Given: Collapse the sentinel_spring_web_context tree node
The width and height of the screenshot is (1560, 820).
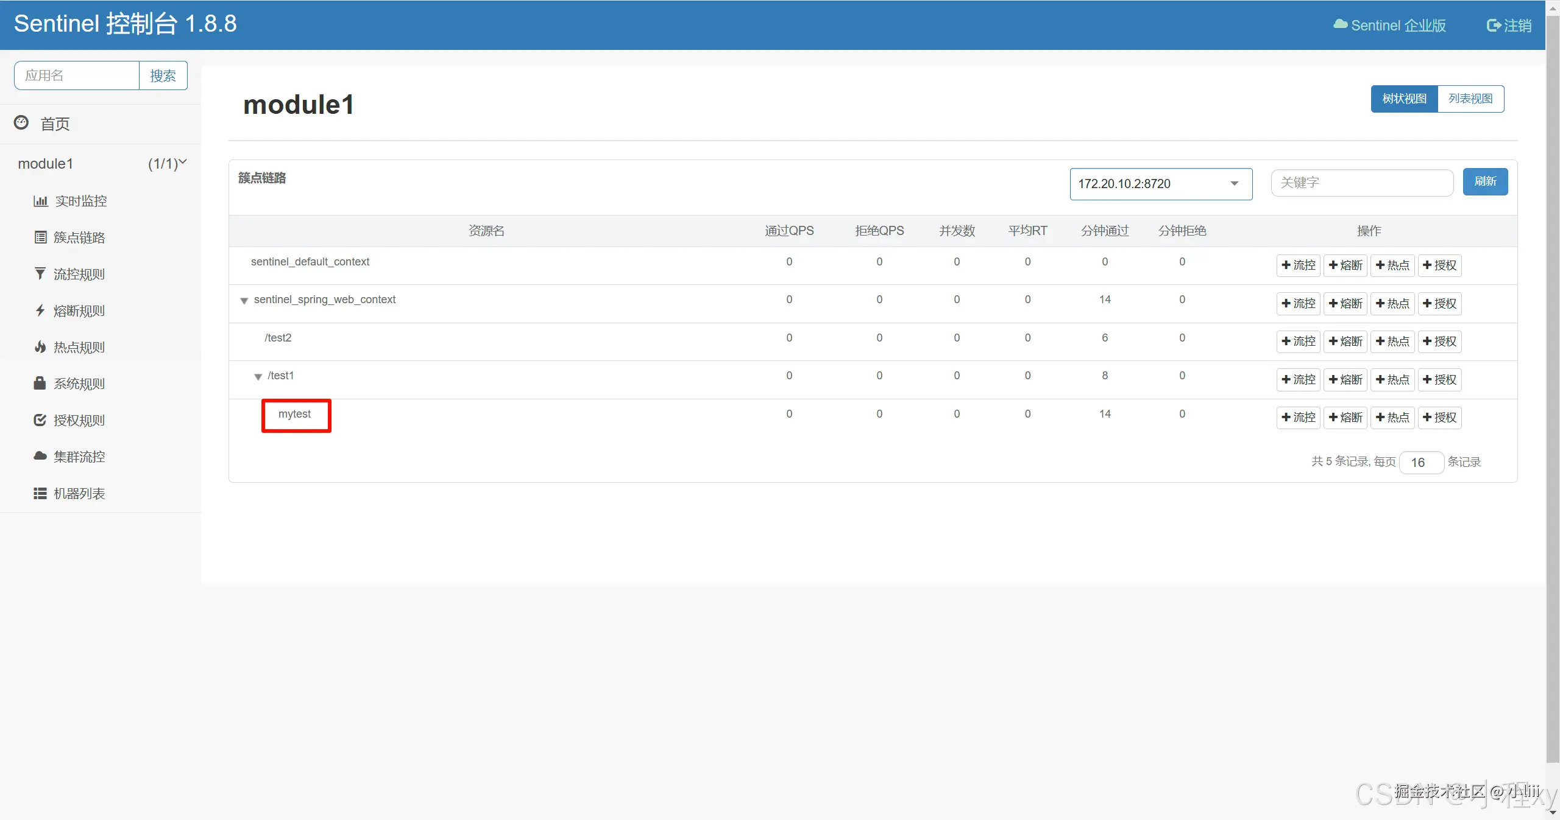Looking at the screenshot, I should pos(244,301).
